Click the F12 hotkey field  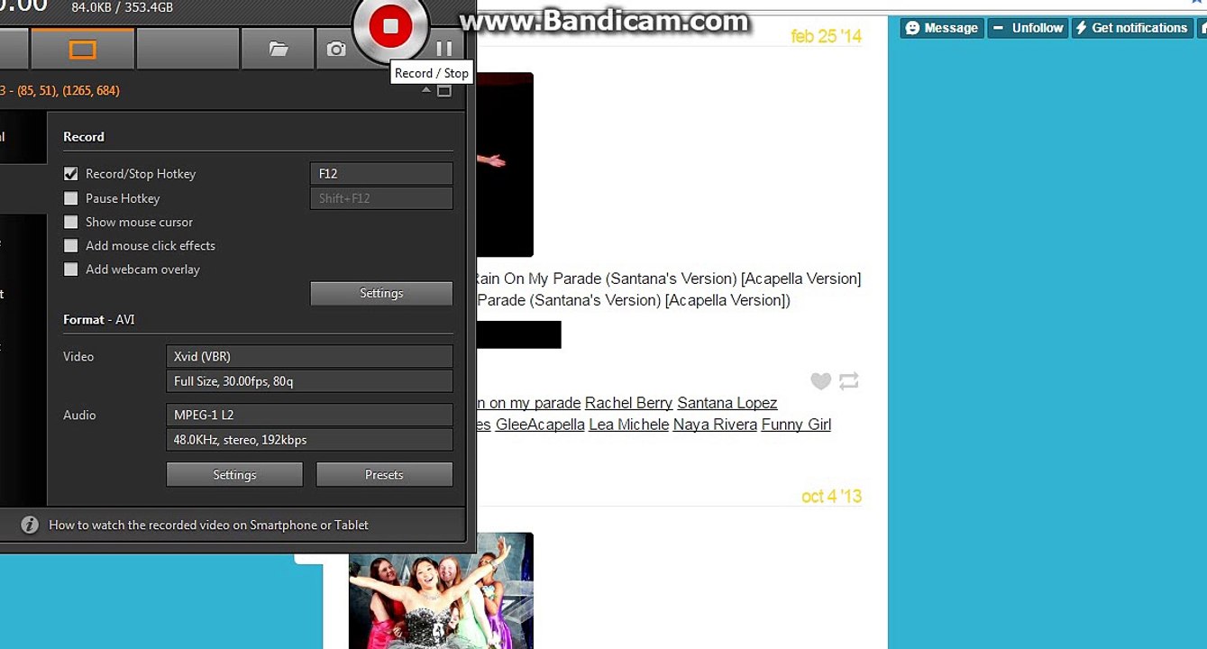pyautogui.click(x=381, y=174)
